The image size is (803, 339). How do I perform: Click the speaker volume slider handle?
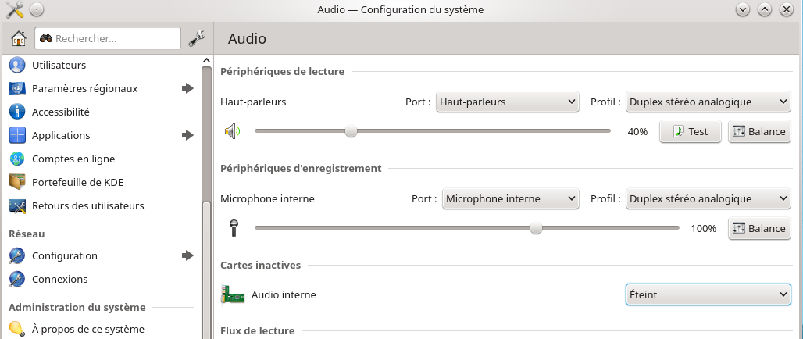tap(351, 131)
